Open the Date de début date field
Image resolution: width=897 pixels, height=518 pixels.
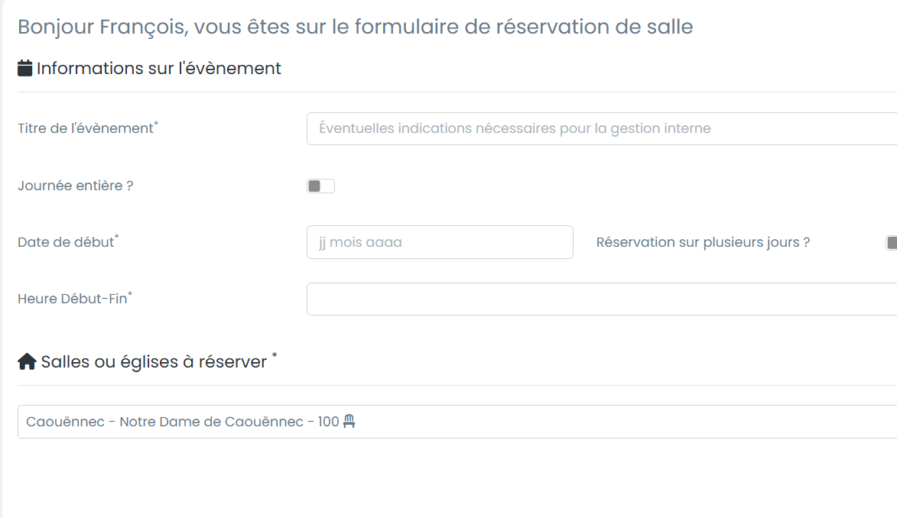[x=440, y=242]
